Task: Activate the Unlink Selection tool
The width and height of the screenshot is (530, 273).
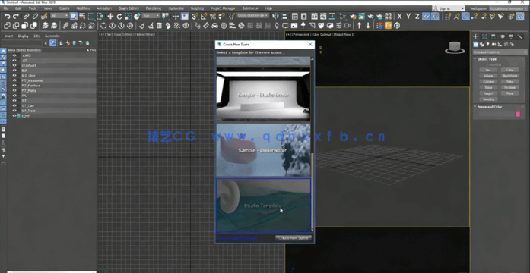Action: 35,16
